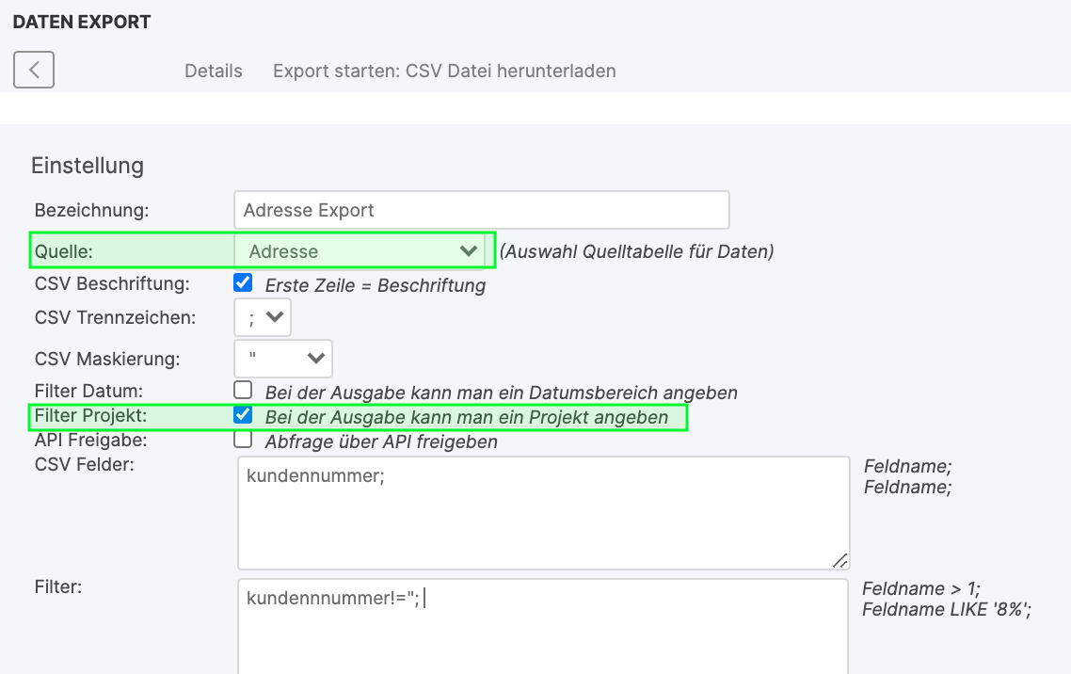This screenshot has height=674, width=1071.
Task: Click into the CSV Felder text area
Action: point(543,513)
